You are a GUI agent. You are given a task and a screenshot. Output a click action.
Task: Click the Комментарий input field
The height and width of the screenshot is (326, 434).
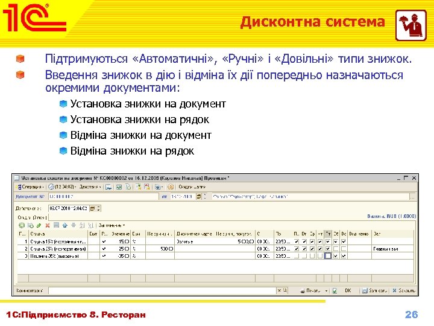(x=163, y=290)
